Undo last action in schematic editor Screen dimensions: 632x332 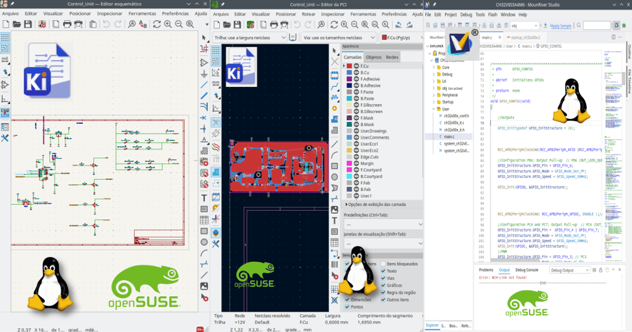tap(106, 24)
